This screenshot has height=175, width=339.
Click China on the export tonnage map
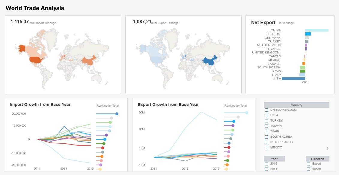click(210, 61)
